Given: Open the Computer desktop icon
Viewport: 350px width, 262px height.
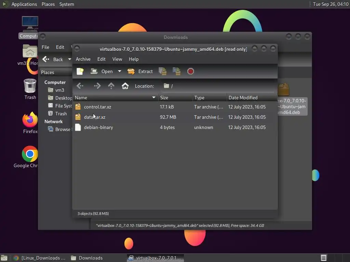Looking at the screenshot, I should pyautogui.click(x=29, y=27).
